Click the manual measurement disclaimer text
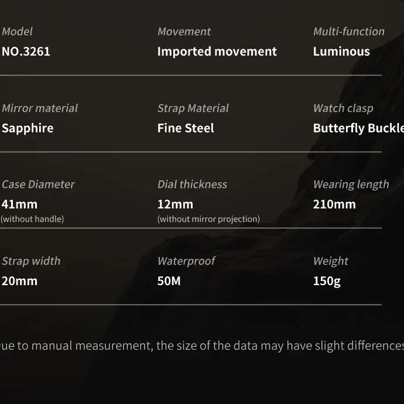The height and width of the screenshot is (404, 404). click(202, 346)
